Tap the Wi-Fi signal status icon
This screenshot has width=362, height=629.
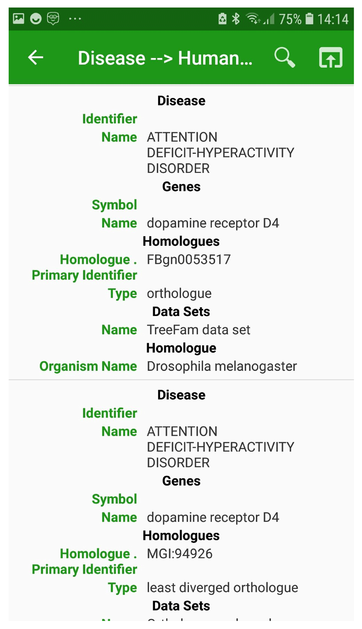click(x=253, y=18)
